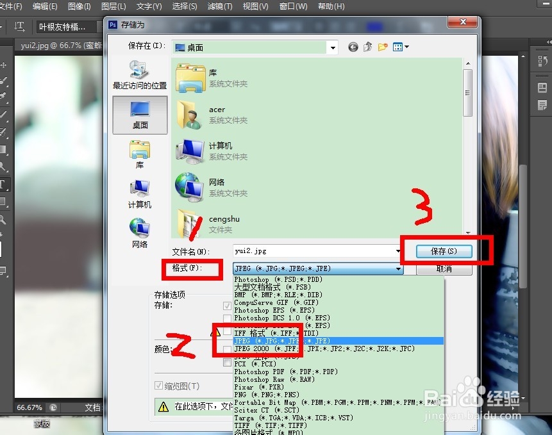
Task: Expand the view menu small arrow
Action: 406,46
